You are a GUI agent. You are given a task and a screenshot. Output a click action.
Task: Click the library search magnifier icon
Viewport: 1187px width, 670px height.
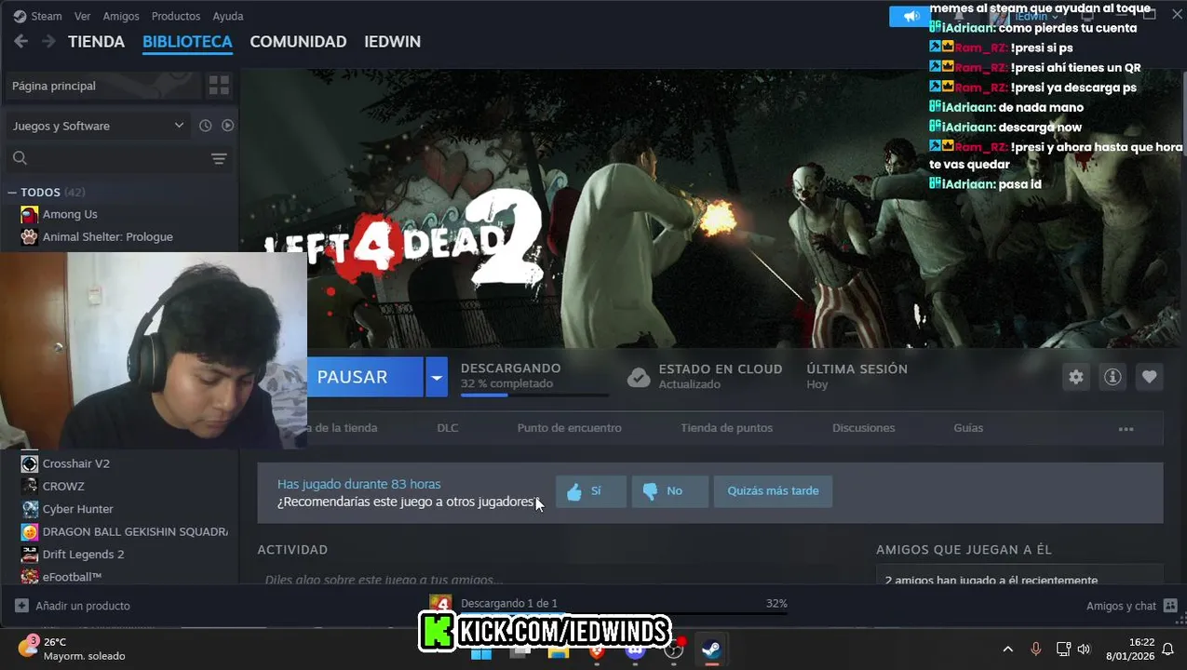(x=20, y=158)
